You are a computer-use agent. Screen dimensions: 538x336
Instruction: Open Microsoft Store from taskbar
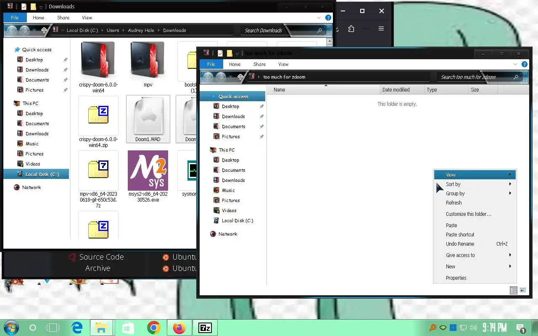pos(127,328)
